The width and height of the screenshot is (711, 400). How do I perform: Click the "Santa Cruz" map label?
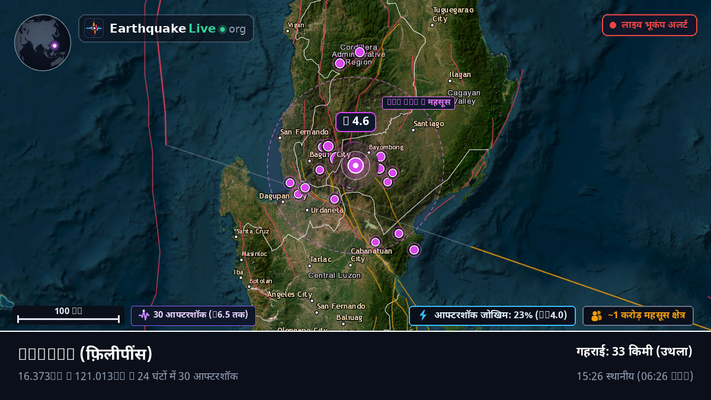click(253, 231)
